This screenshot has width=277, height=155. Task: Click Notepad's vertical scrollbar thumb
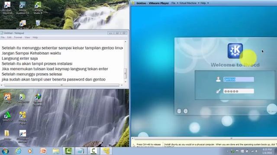click(x=126, y=74)
